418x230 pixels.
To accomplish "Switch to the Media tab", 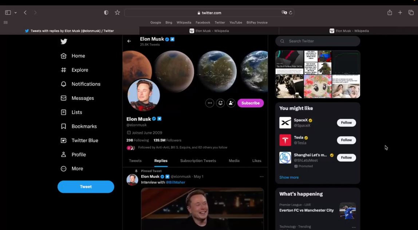I will pos(234,161).
